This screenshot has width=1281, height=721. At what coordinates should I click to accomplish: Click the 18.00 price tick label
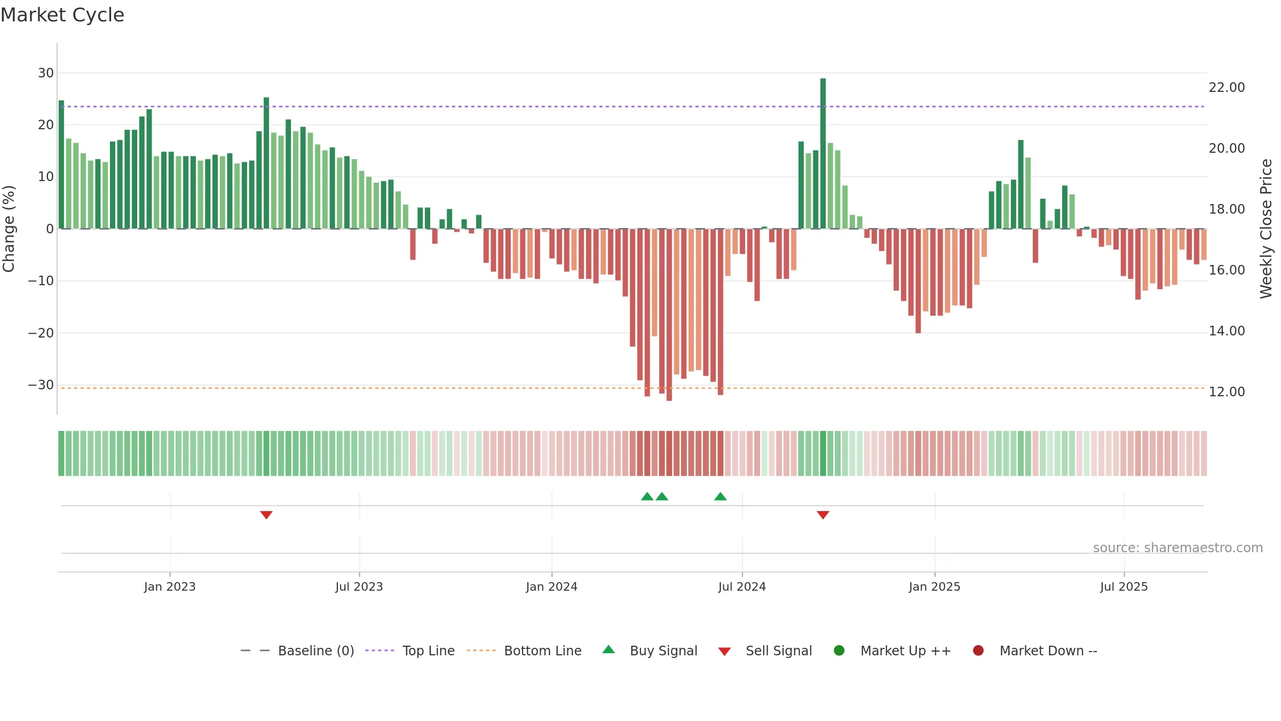point(1227,209)
